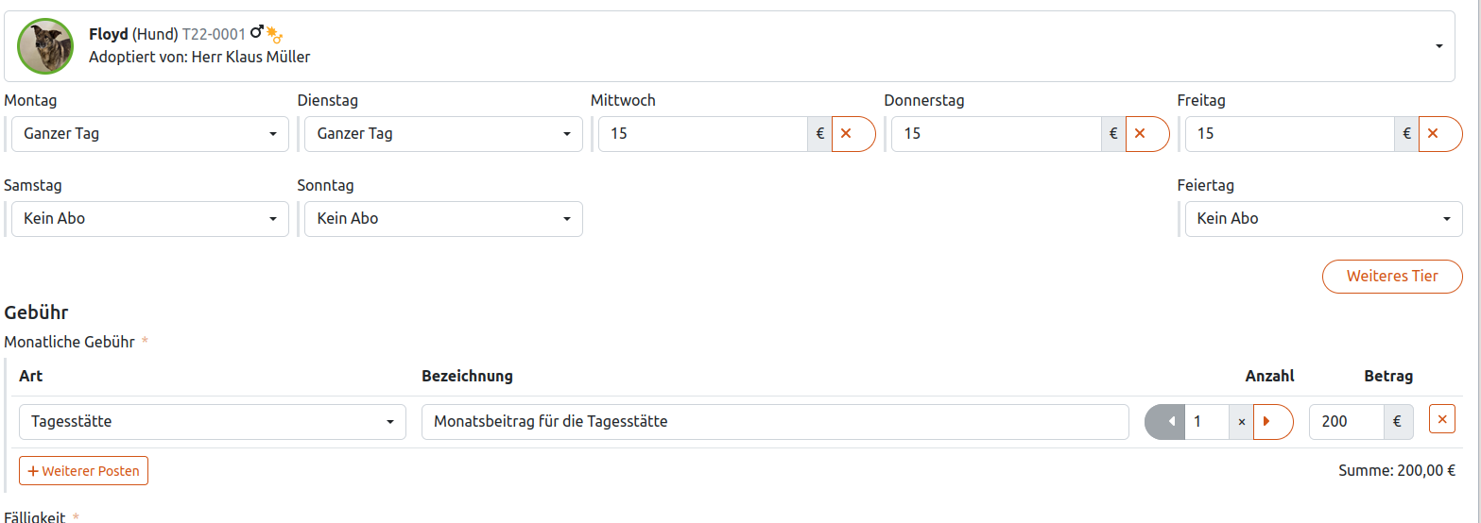Viewport: 1481px width, 523px height.
Task: Add another item with Weiterer Posten
Action: (83, 471)
